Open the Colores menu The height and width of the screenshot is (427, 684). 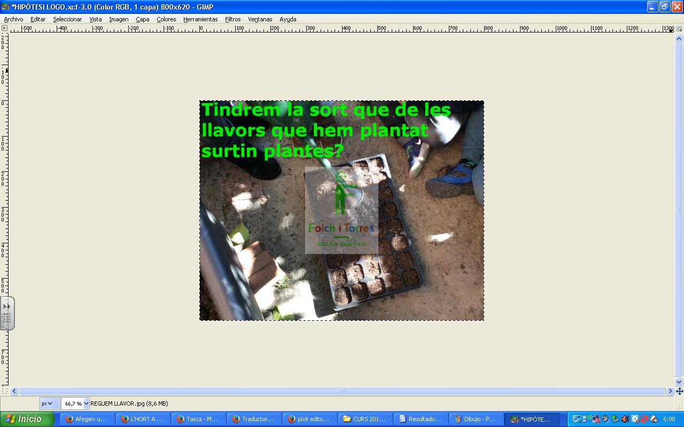coord(166,19)
